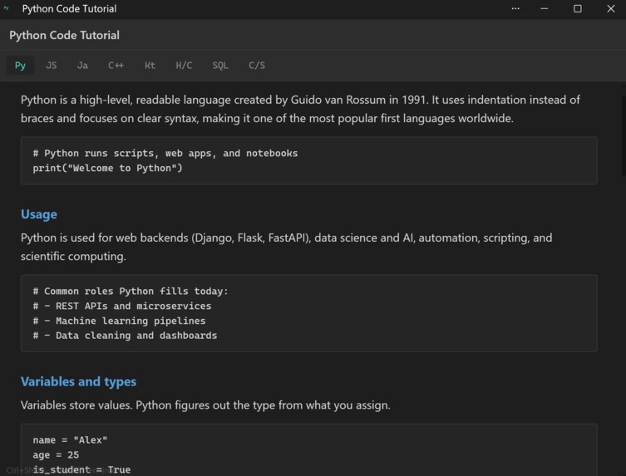
Task: Switch to the SQL tab
Action: (x=220, y=66)
